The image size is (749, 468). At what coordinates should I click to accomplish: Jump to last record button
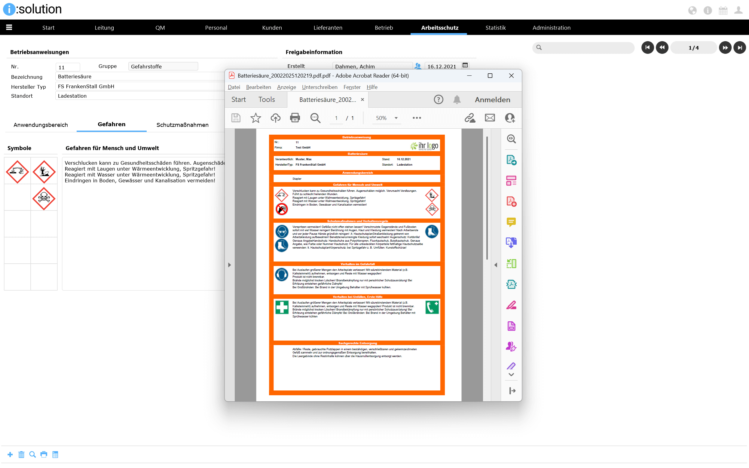point(739,48)
